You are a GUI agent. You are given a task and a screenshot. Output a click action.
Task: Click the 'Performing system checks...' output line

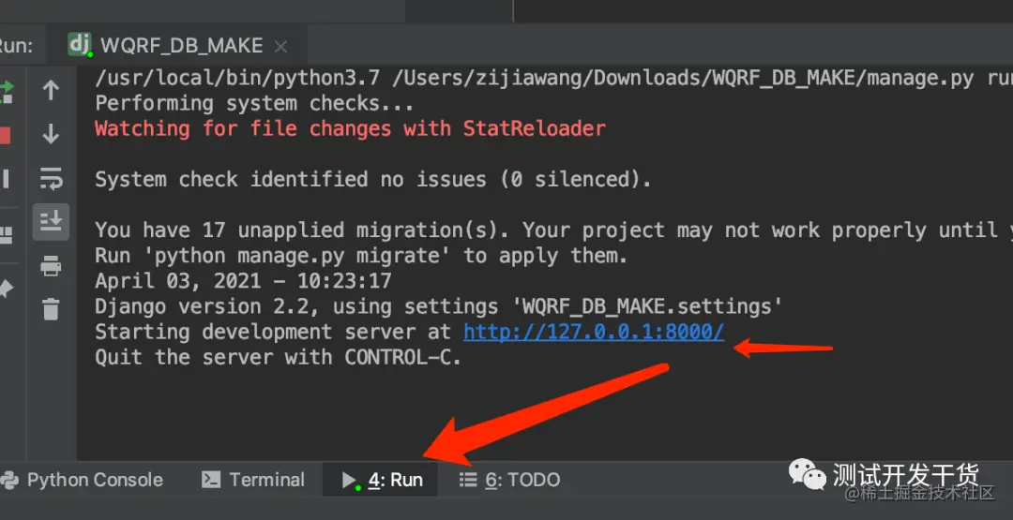click(x=254, y=103)
